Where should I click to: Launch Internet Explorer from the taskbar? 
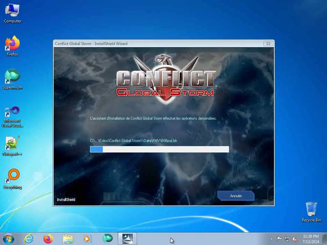(x=28, y=239)
